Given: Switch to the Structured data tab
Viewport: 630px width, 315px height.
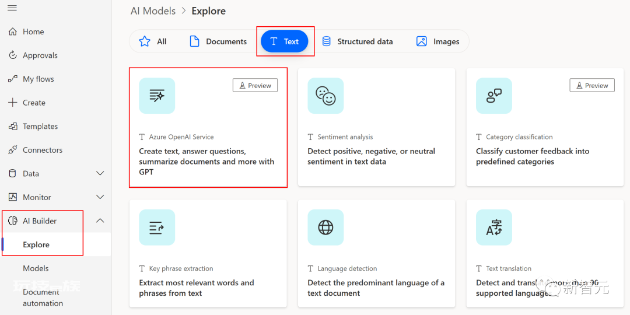Looking at the screenshot, I should coord(357,41).
